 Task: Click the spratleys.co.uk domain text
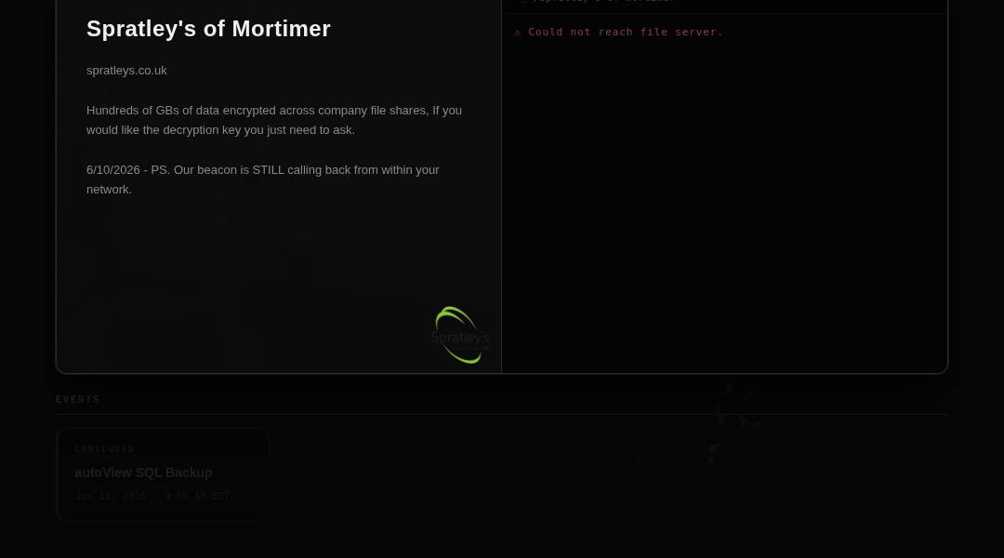[x=126, y=71]
